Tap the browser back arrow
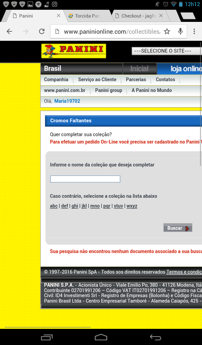 pos(9,32)
